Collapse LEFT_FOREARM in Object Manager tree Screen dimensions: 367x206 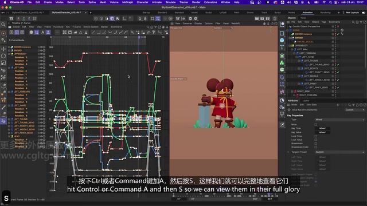294,53
